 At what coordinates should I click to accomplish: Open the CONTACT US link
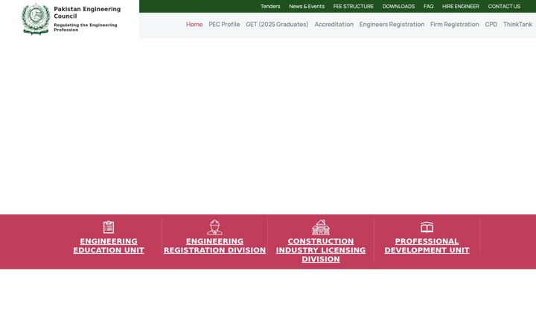point(504,6)
